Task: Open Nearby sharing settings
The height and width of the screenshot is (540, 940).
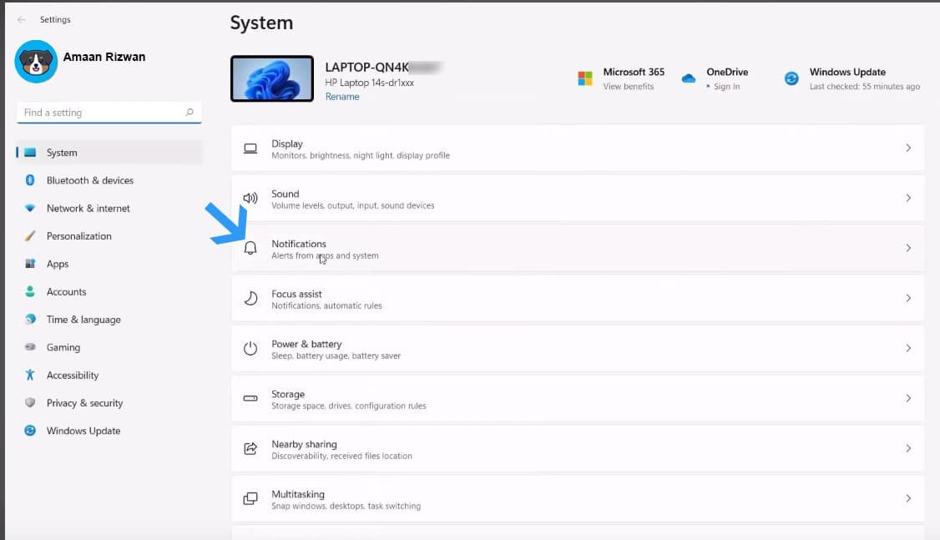Action: pyautogui.click(x=576, y=448)
